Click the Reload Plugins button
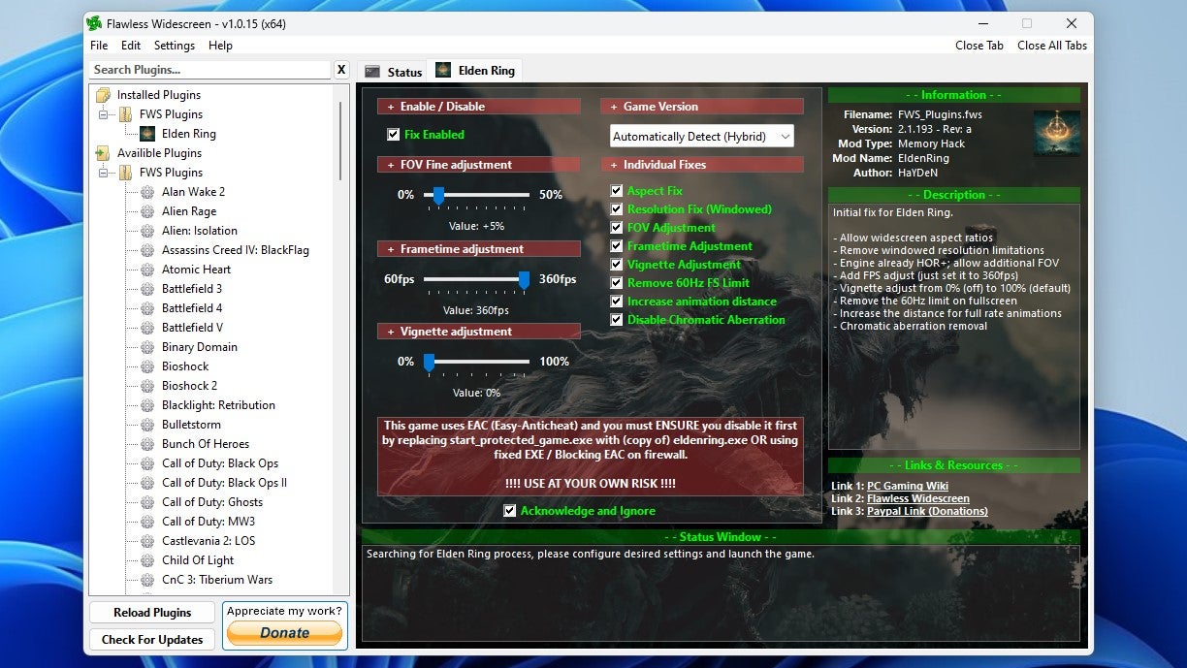 tap(151, 612)
